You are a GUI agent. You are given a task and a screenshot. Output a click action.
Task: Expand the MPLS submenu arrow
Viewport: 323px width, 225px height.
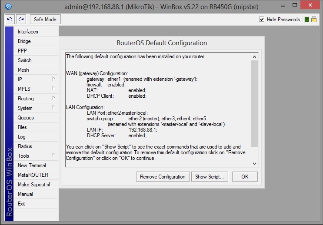[53, 88]
